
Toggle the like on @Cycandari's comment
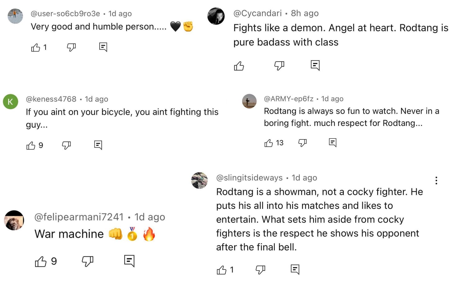coord(239,66)
